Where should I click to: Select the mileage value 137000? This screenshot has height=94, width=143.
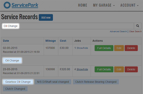point(50,48)
